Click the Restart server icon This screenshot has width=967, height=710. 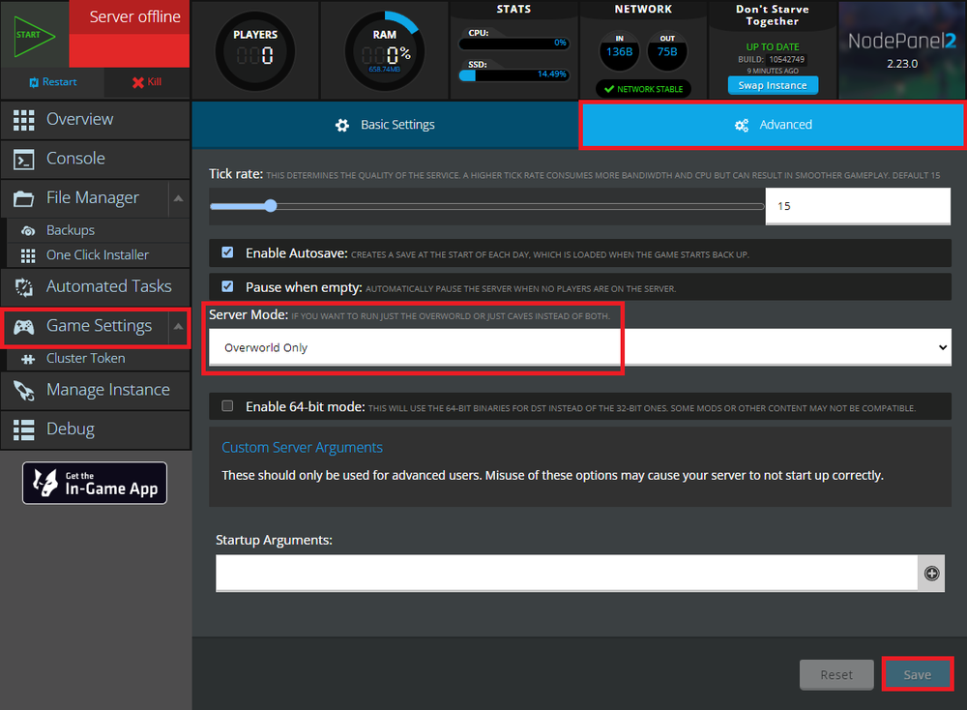coord(35,82)
